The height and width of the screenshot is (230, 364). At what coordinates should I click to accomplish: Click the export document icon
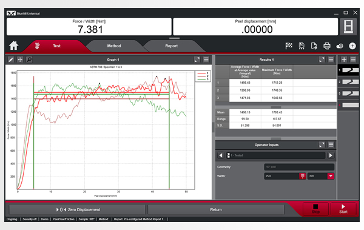click(x=314, y=46)
